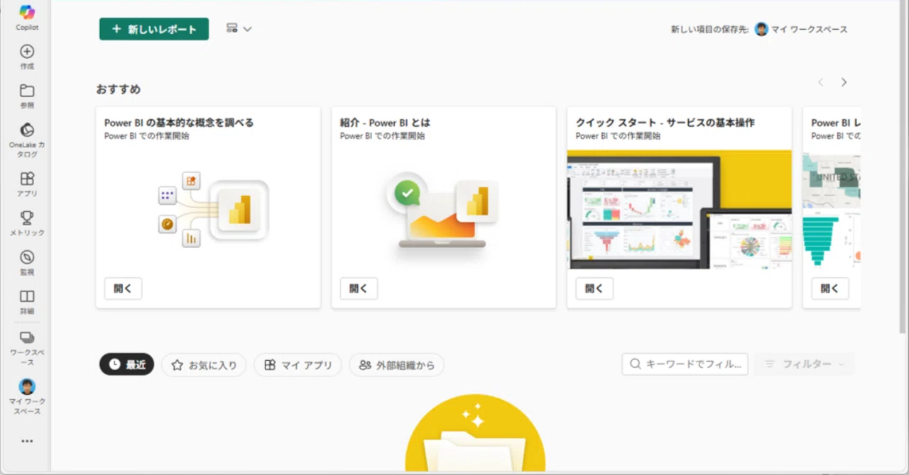Open 監視 (Monitor) in the sidebar

click(27, 263)
